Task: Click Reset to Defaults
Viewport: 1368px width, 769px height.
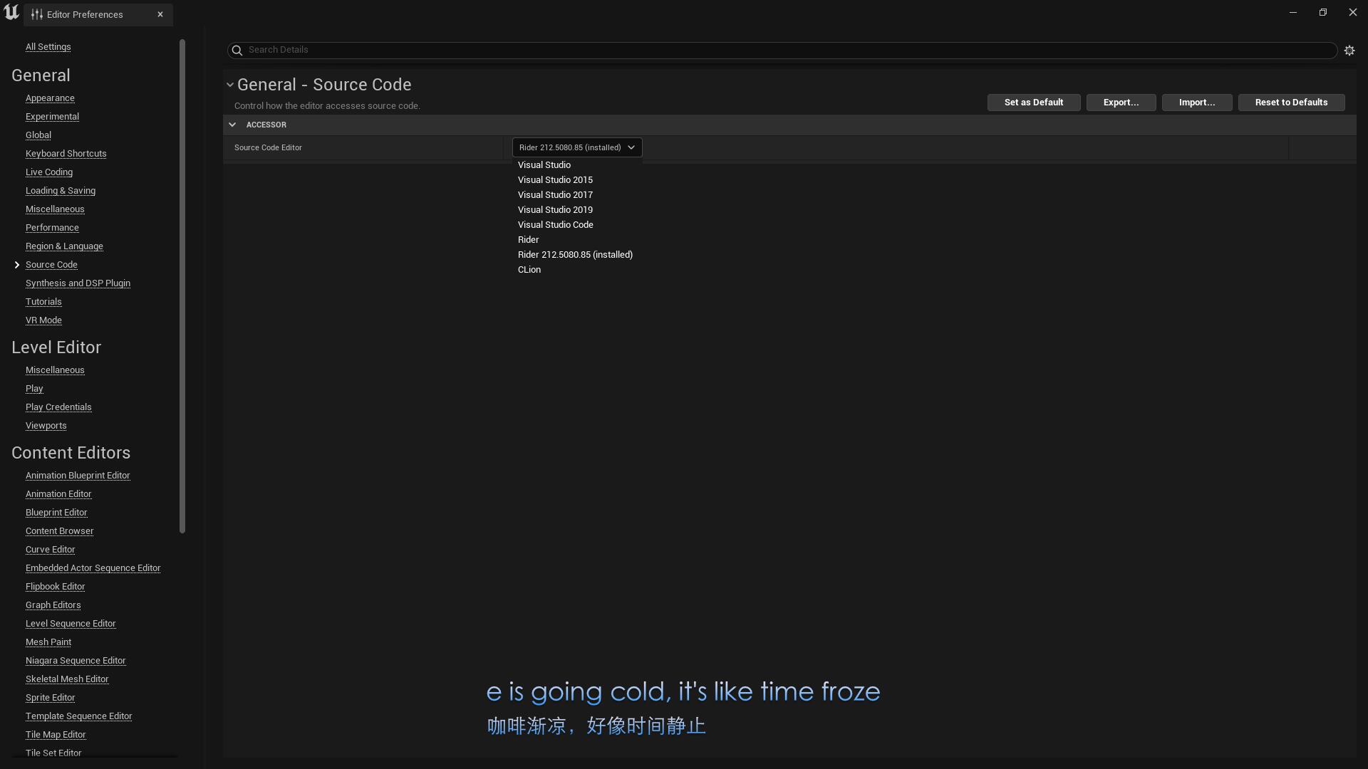Action: (x=1290, y=102)
